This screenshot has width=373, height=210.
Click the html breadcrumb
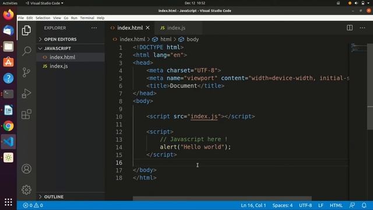[x=166, y=39]
